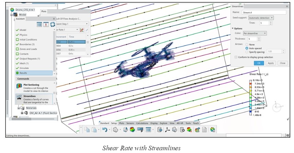Collapse the Model tree node
This screenshot has width=294, height=153.
coord(12,15)
